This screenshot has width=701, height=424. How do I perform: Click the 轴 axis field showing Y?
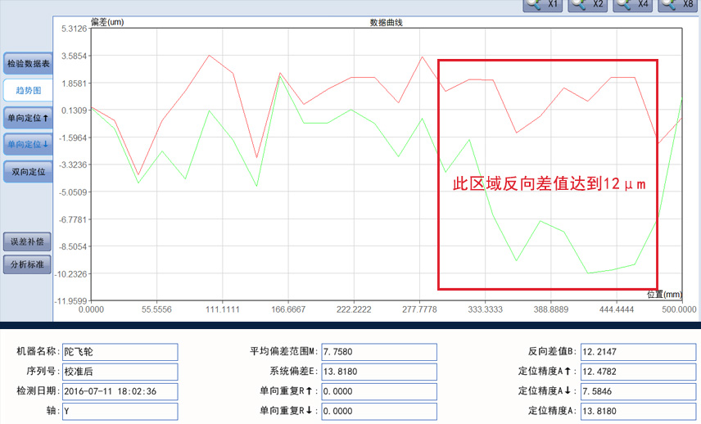[x=120, y=410]
